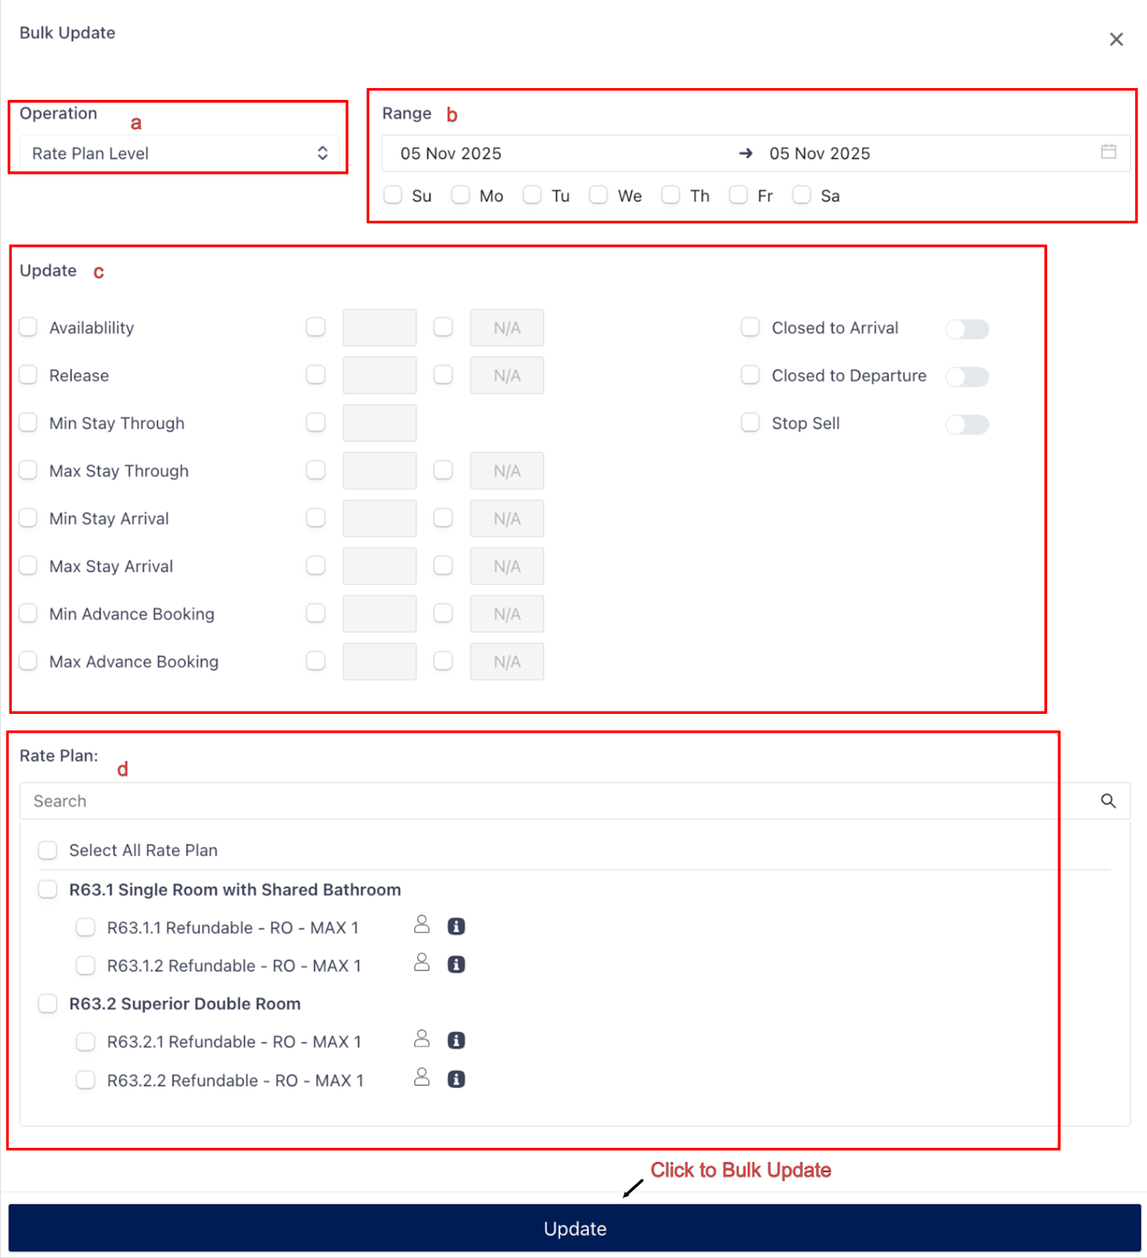Click person icon for R63.2.2 Refundable rate
Screen dimensions: 1147x1258
pos(422,1078)
